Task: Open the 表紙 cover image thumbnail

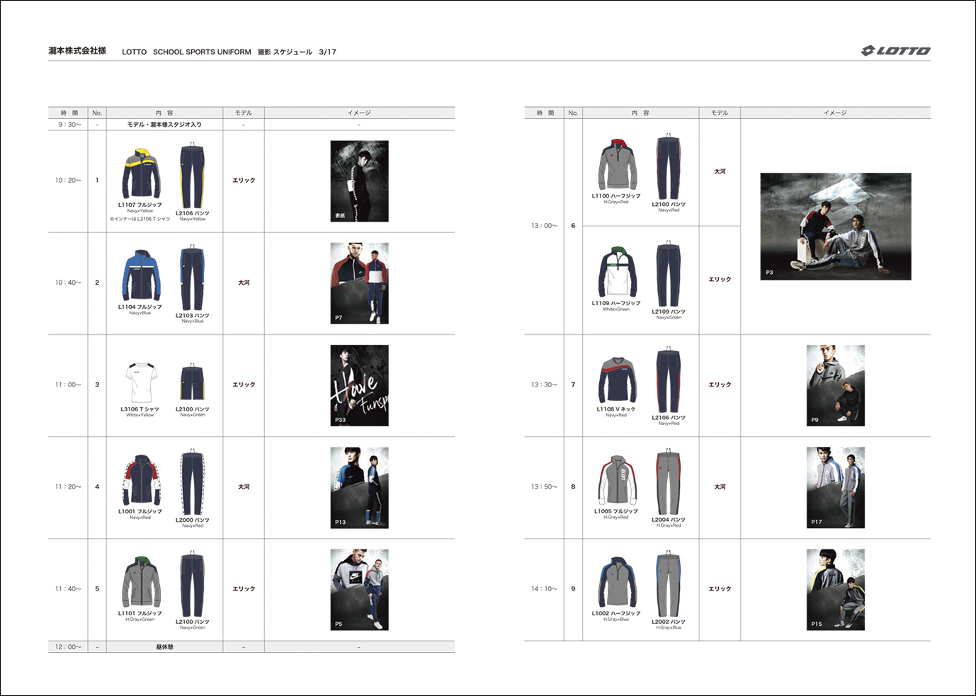Action: [359, 181]
